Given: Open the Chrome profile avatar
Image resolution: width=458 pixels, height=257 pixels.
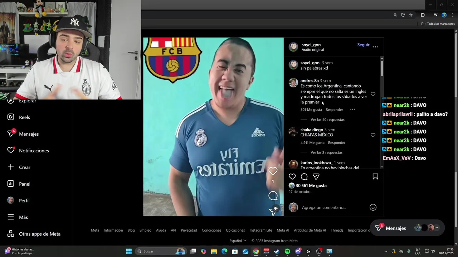Looking at the screenshot, I should [444, 15].
